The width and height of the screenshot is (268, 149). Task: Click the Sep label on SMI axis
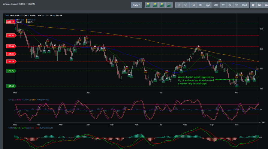[212, 125]
